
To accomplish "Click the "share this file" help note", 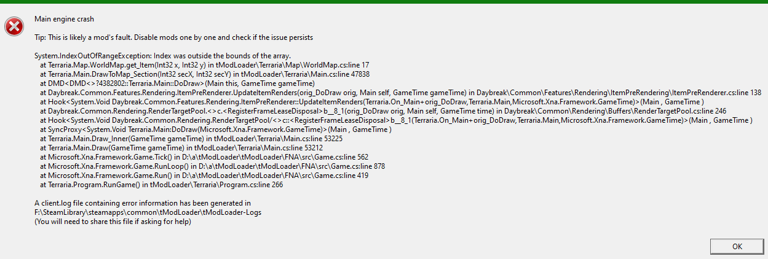I will point(113,222).
